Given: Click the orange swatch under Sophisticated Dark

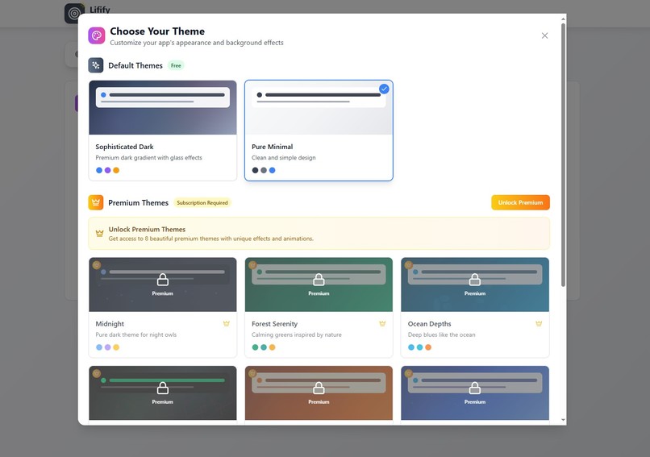Looking at the screenshot, I should [x=116, y=170].
